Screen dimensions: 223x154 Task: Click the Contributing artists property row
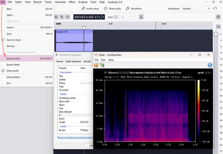[x=75, y=98]
